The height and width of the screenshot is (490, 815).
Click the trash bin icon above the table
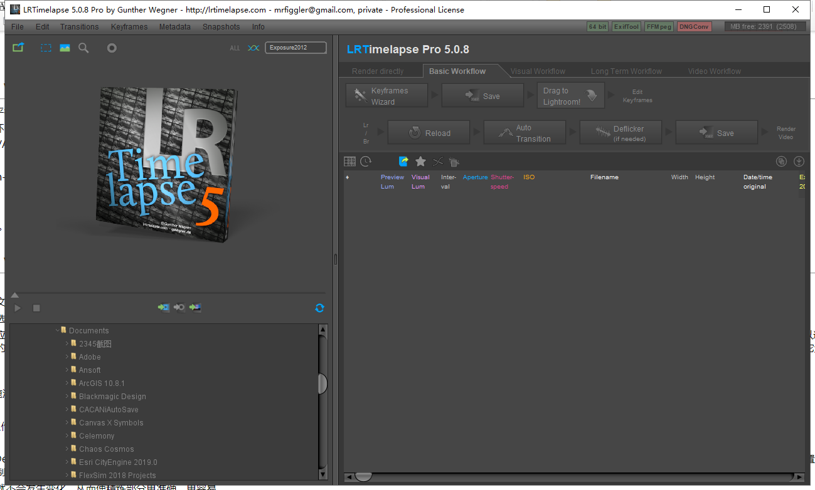click(454, 162)
